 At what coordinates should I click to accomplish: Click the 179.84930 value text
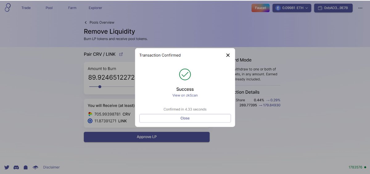click(x=272, y=105)
